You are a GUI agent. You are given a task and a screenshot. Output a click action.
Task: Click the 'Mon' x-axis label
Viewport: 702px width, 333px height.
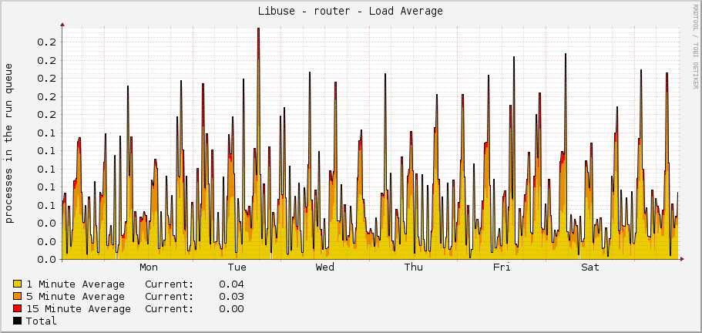point(149,267)
